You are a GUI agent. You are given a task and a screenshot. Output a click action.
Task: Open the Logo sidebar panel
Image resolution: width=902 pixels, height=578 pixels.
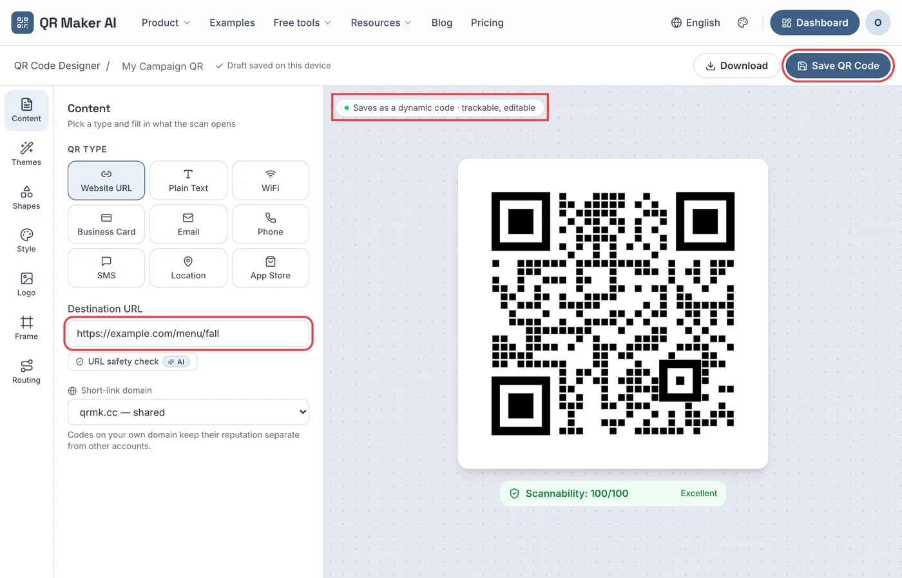(26, 285)
